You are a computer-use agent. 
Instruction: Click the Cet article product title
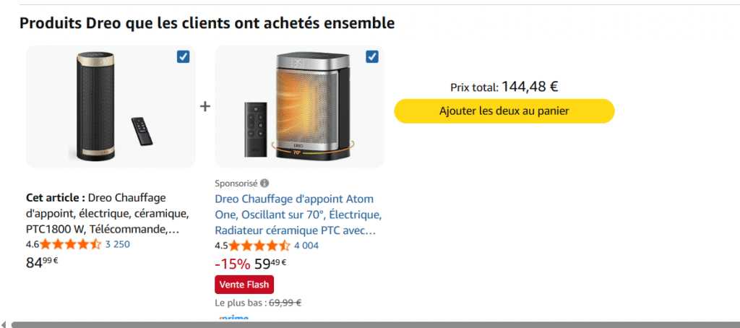pos(107,213)
